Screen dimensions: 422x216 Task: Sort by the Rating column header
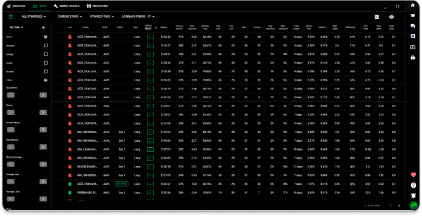[149, 27]
